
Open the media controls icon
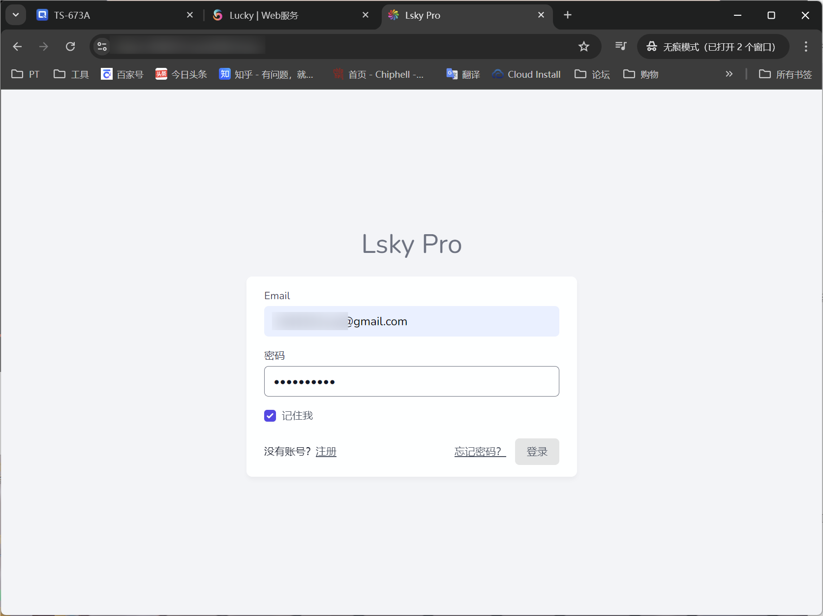coord(621,46)
